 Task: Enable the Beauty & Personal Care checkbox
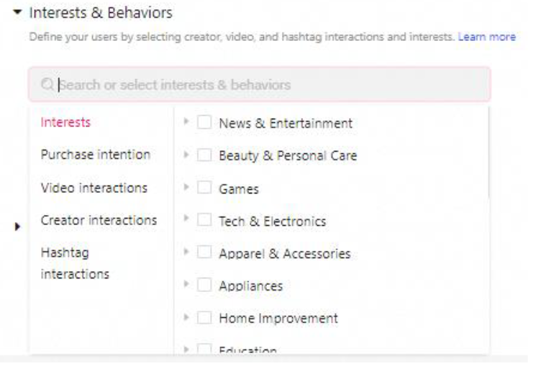tap(204, 155)
